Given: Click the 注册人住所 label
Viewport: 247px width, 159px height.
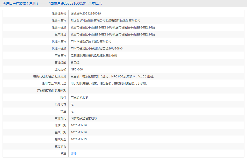Looking at the screenshot, I should pos(59,27).
